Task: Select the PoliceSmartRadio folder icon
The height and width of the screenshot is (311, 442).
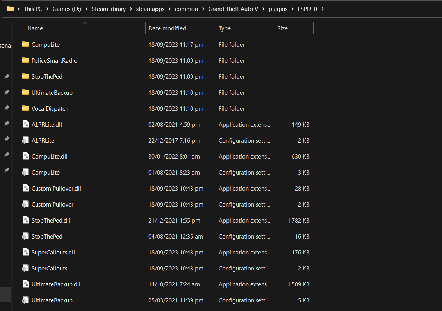Action: (x=26, y=60)
